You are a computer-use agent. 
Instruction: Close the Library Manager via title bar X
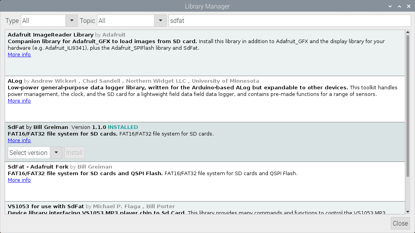[x=409, y=6]
